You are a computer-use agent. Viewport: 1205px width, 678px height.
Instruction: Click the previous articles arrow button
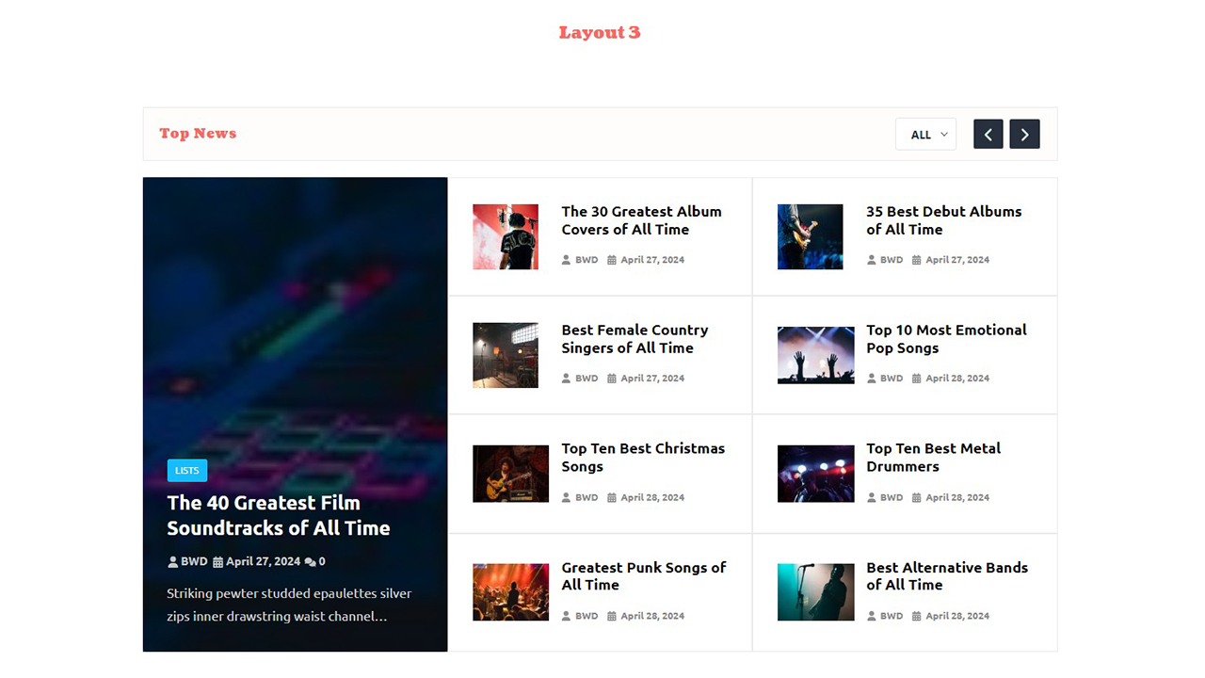click(x=988, y=134)
